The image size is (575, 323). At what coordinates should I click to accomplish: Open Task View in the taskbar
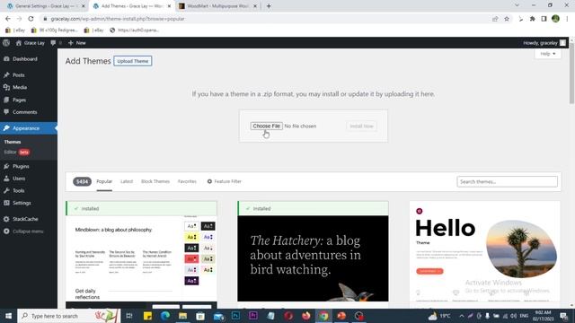[x=129, y=316]
